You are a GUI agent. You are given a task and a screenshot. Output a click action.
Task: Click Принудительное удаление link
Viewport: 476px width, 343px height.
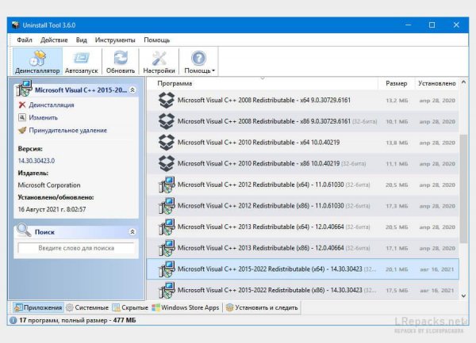tap(68, 130)
